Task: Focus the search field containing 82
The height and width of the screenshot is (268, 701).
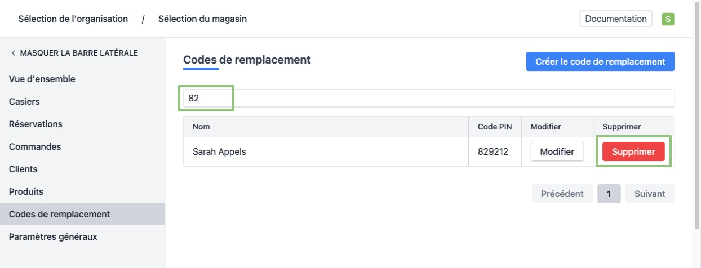Action: (x=428, y=98)
